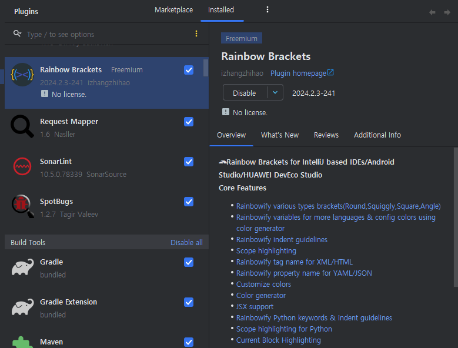
Task: Open Color generator link
Action: [x=261, y=296]
